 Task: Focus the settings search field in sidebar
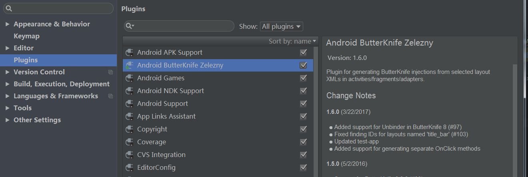58,8
